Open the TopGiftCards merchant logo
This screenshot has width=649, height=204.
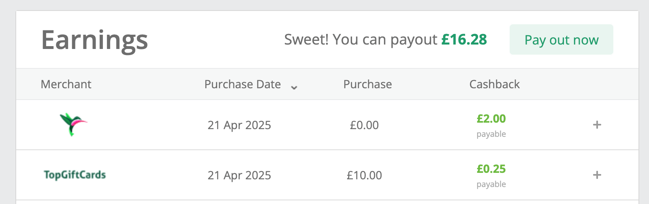tap(75, 175)
